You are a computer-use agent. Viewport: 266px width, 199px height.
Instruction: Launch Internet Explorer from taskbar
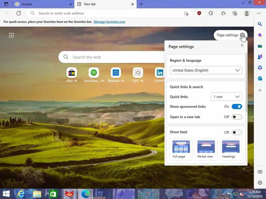click(21, 194)
